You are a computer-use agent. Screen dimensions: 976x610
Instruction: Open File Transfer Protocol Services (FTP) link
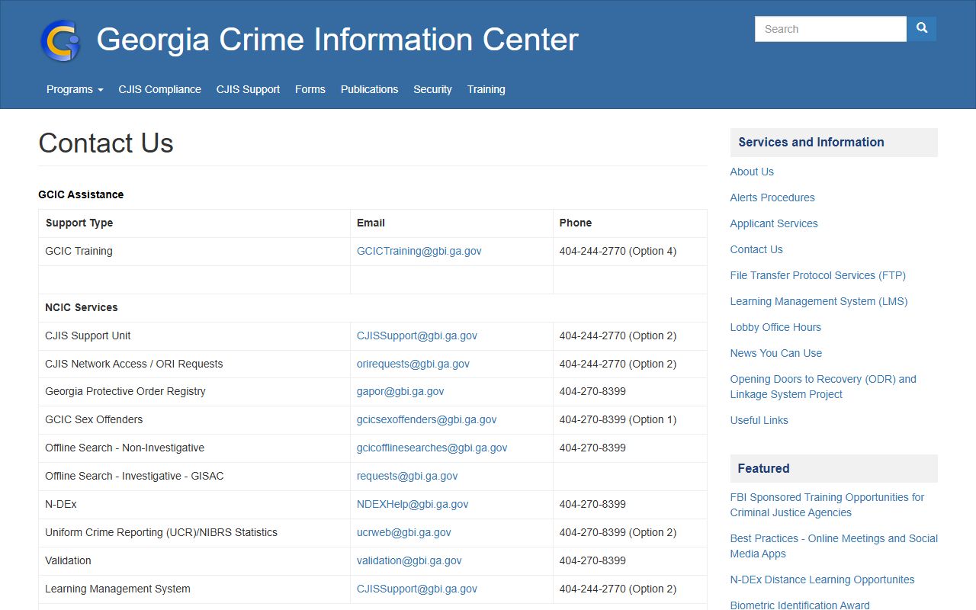(x=818, y=275)
